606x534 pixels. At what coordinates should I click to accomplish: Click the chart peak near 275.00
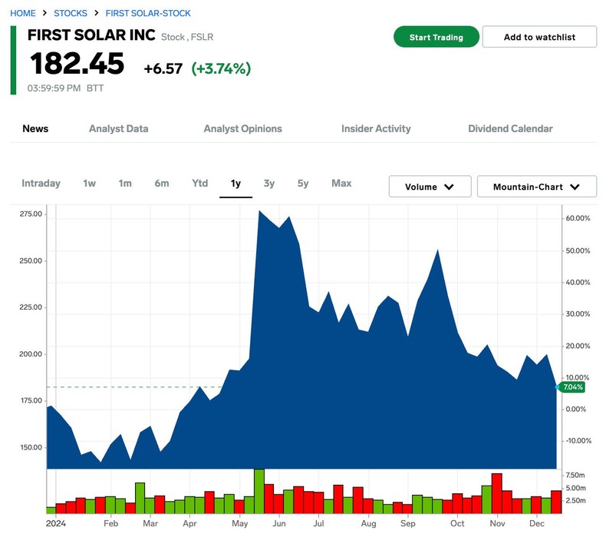(260, 211)
